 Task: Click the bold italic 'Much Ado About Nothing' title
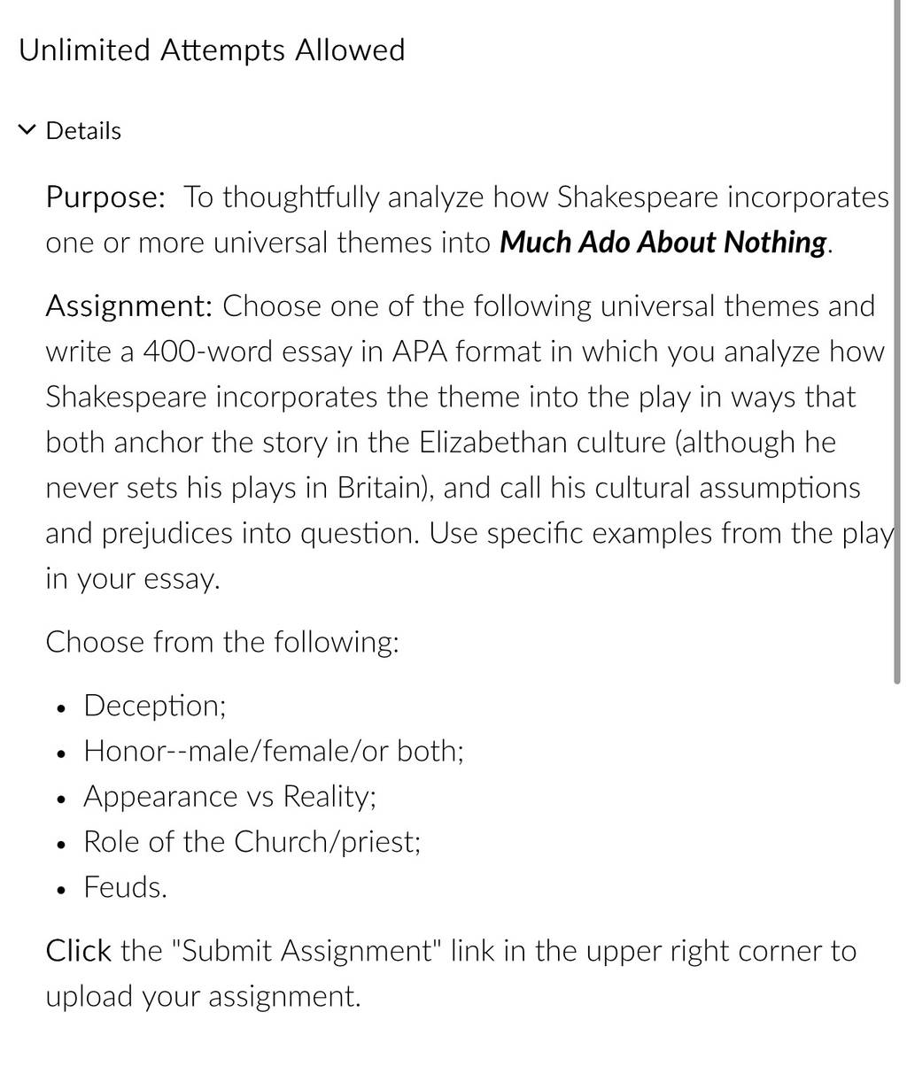664,243
